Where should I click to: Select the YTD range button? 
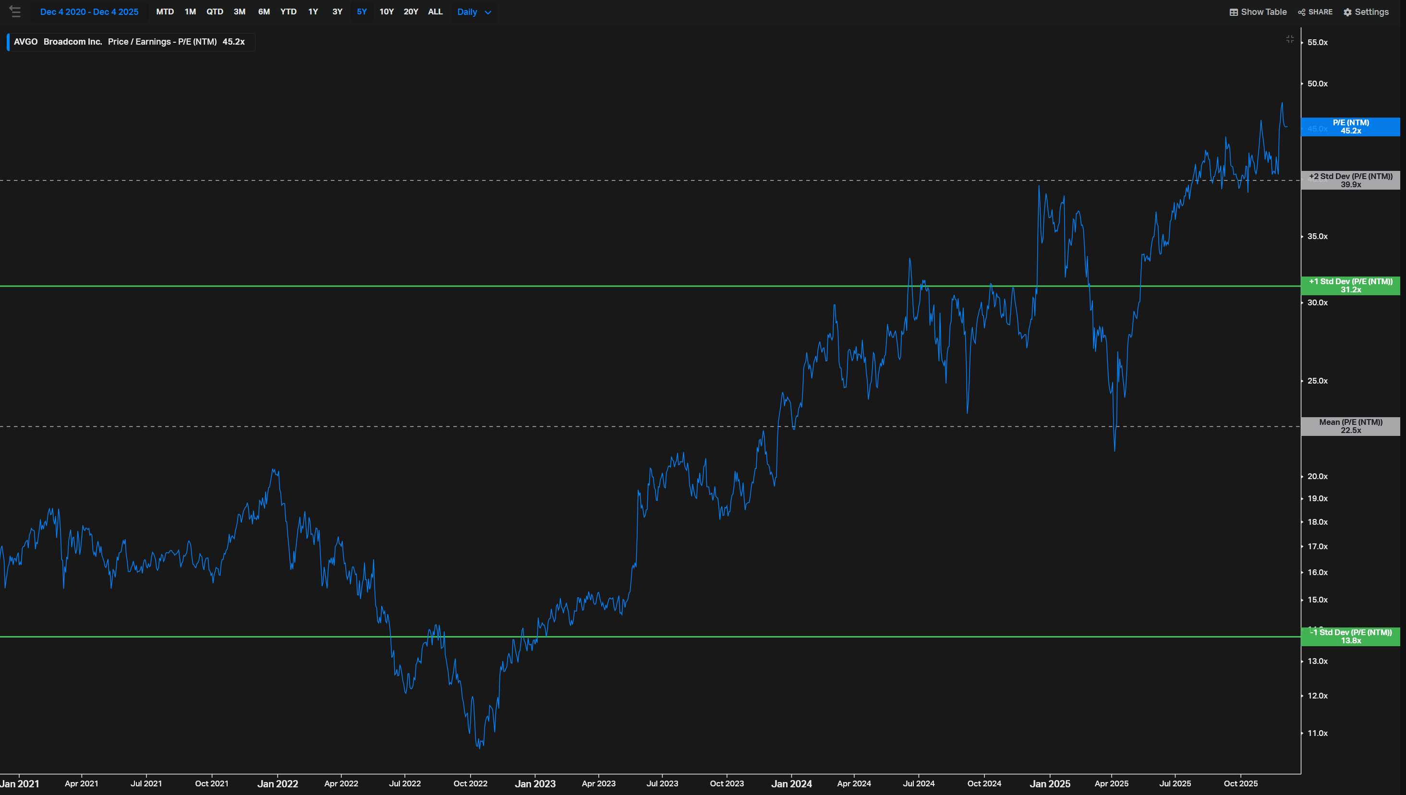point(288,12)
